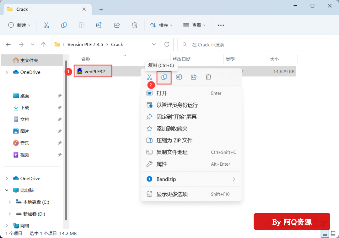Click the share icon in context menu
The height and width of the screenshot is (238, 339).
(194, 77)
